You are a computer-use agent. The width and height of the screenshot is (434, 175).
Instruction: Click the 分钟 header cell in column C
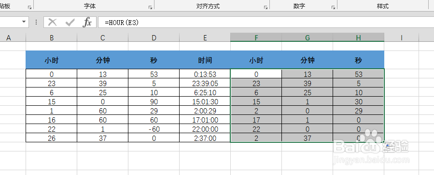pos(103,60)
